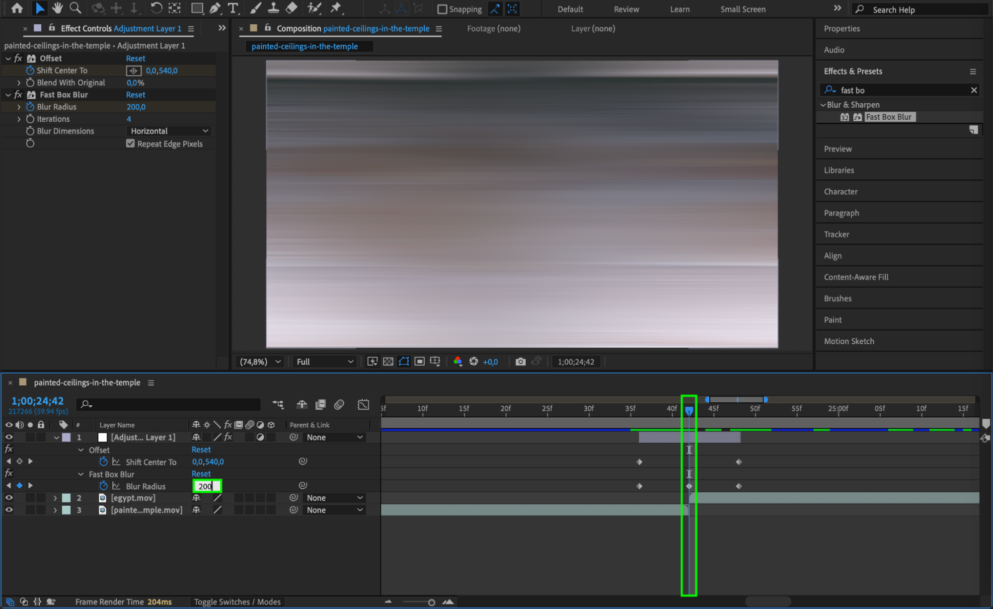Screen dimensions: 993x609
Task: Click Toggle Switches / Modes button
Action: [x=237, y=602]
